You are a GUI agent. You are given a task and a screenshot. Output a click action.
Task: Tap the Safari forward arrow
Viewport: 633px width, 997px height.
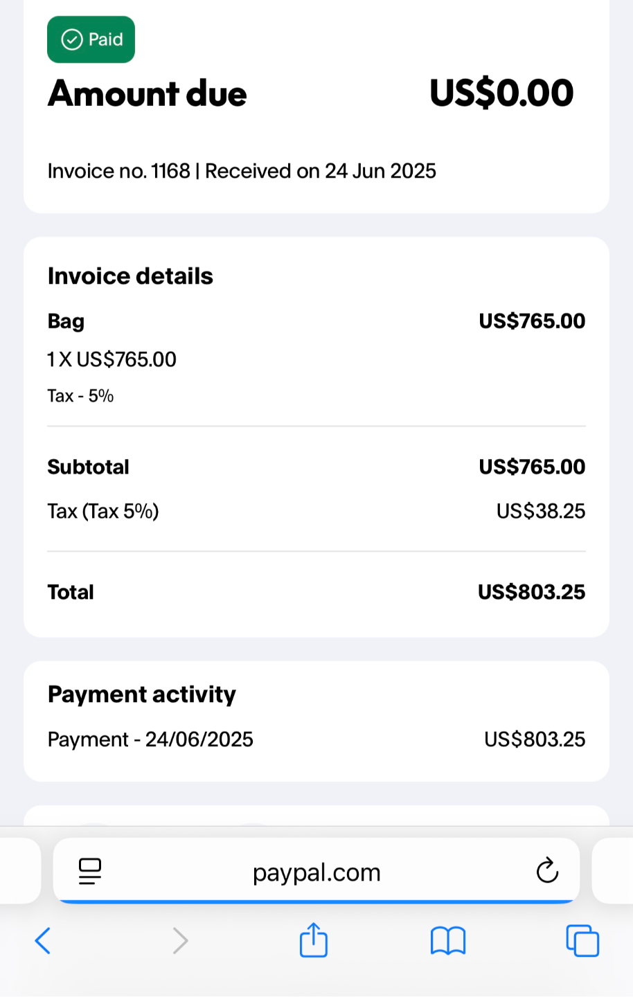click(x=180, y=941)
